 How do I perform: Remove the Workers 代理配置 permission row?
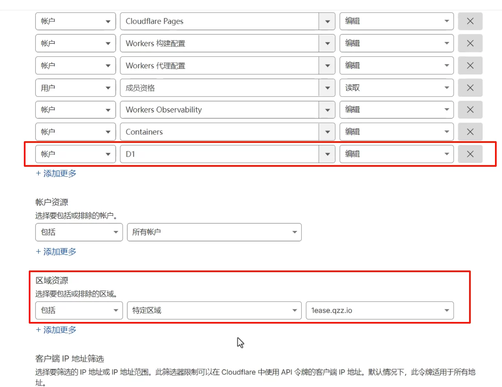tap(470, 65)
